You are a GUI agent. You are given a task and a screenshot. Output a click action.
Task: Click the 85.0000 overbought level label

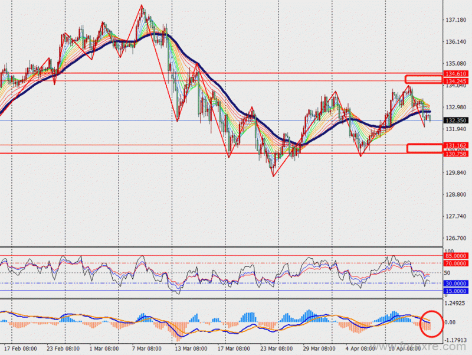tap(456, 256)
